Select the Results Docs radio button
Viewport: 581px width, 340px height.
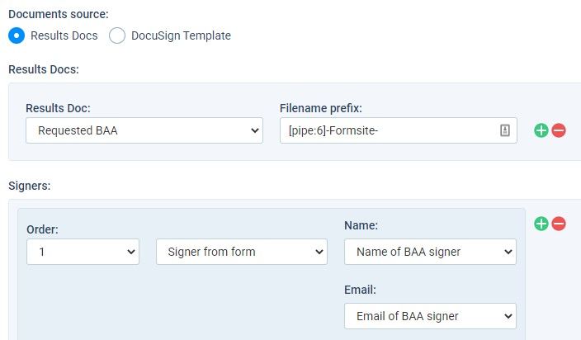(17, 35)
